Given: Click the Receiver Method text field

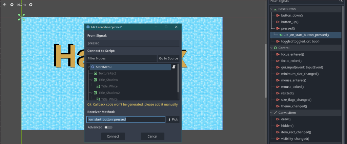Looking at the screenshot, I should (x=126, y=119).
